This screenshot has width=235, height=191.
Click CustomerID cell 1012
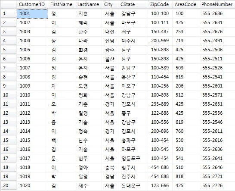(x=32, y=113)
